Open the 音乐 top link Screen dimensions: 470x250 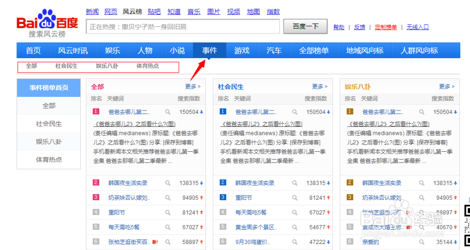click(x=194, y=12)
